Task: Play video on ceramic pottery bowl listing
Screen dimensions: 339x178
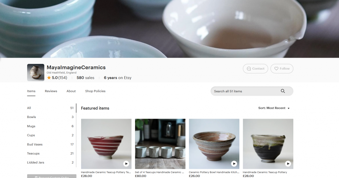Action: pyautogui.click(x=234, y=163)
